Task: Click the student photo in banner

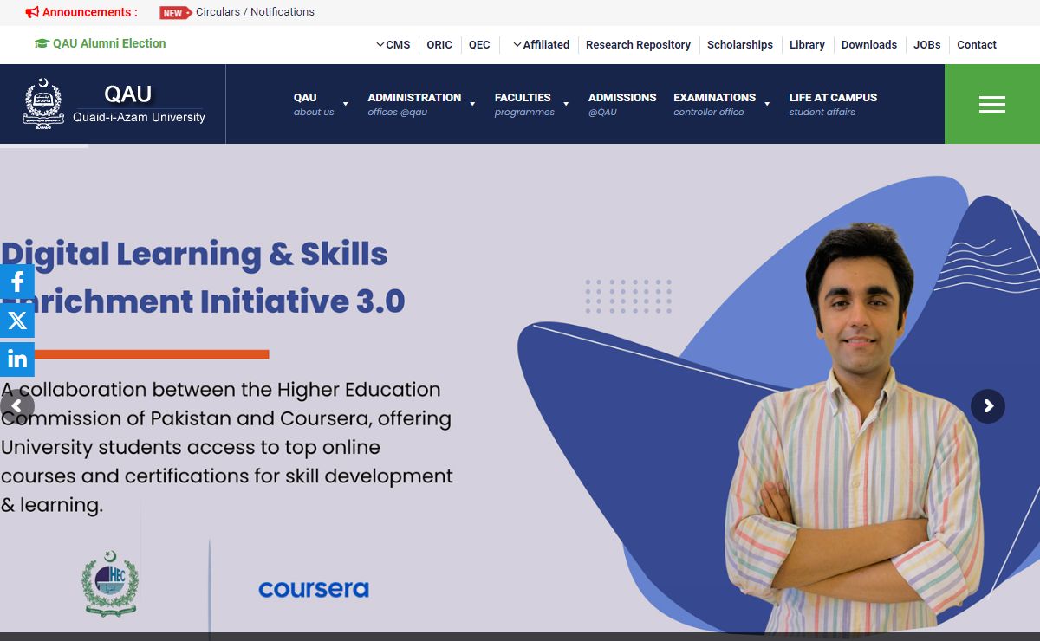Action: [854, 429]
